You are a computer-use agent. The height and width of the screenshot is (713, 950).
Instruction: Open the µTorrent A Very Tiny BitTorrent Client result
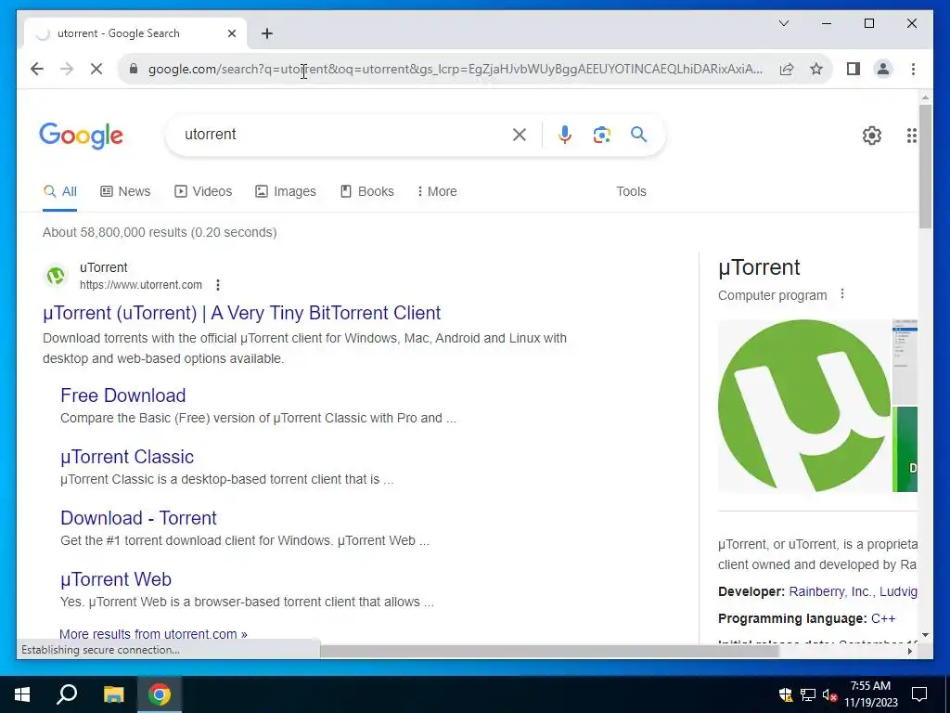pos(242,313)
